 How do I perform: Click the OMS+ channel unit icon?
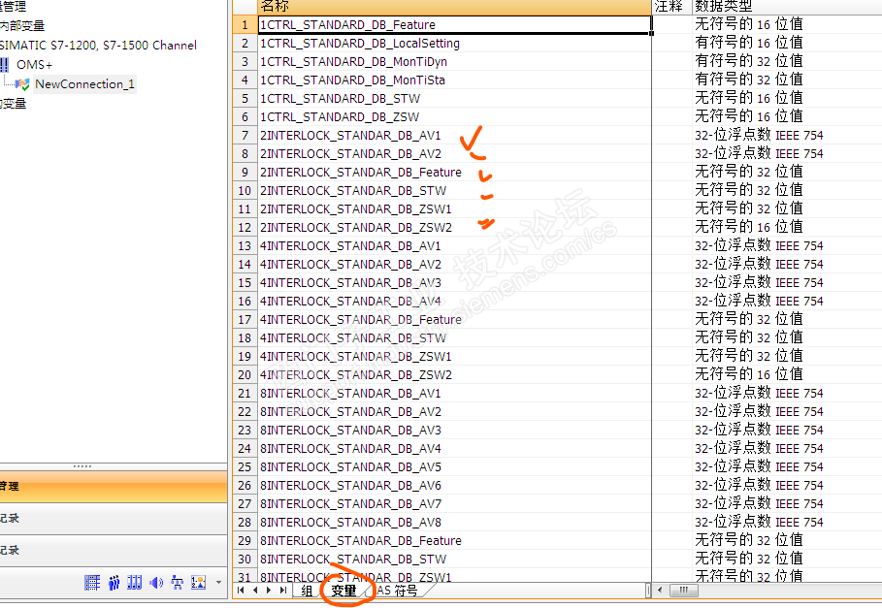[x=4, y=65]
